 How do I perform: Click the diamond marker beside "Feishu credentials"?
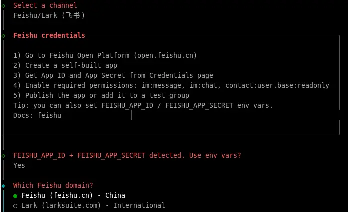[x=3, y=35]
